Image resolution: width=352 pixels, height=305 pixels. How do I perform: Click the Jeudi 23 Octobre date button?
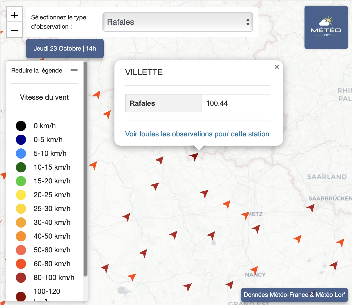pos(65,49)
